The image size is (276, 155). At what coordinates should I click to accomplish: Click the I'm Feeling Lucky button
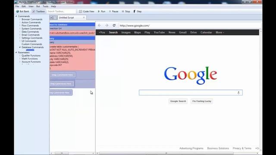coord(202,101)
